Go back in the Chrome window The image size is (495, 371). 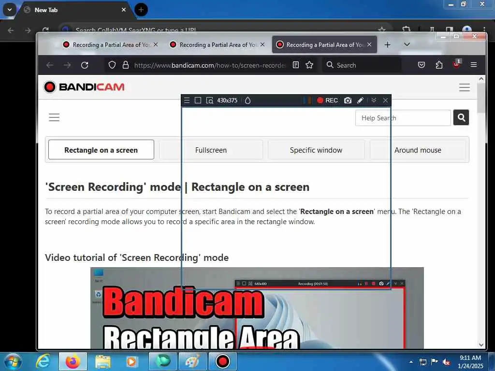11,30
